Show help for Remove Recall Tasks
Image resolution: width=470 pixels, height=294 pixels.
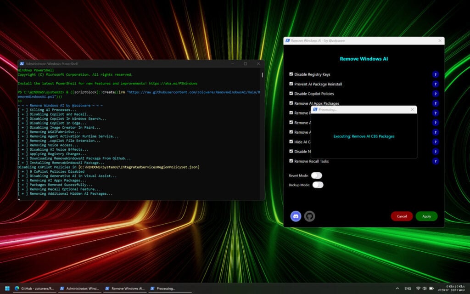pos(436,161)
